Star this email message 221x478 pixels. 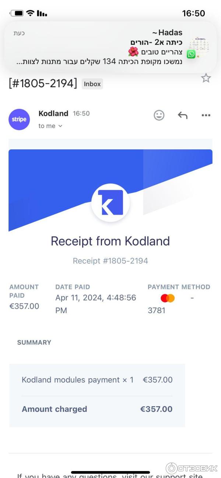[x=206, y=78]
